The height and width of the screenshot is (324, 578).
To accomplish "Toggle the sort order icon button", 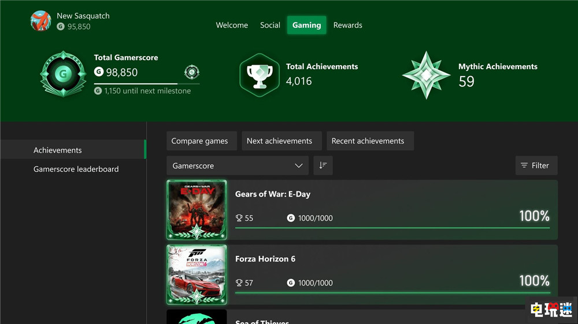I will click(323, 165).
